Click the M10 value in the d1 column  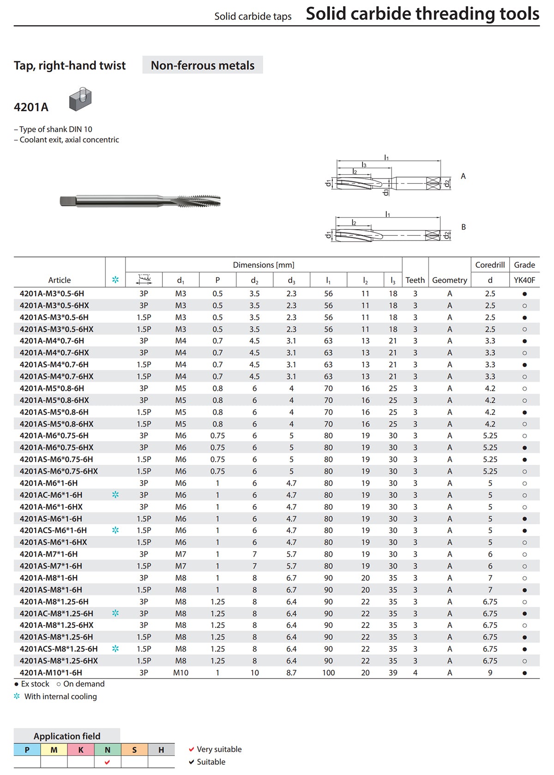pyautogui.click(x=181, y=673)
